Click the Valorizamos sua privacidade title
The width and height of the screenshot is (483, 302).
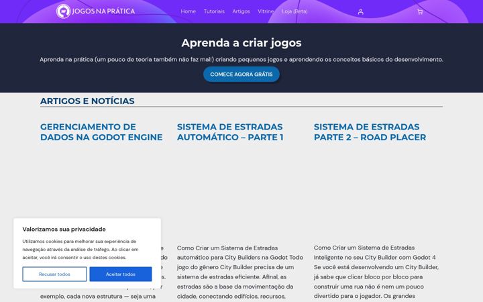[64, 229]
